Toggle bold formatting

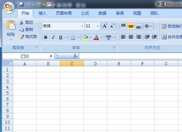coord(45,37)
